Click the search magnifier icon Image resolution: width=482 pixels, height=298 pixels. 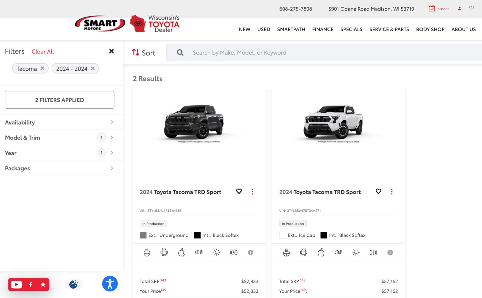pos(180,52)
